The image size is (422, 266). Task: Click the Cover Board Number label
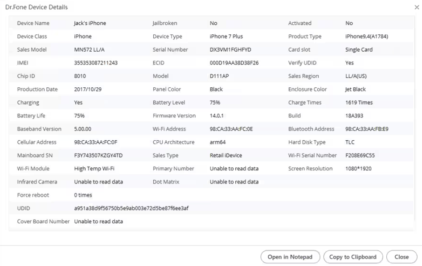click(43, 221)
